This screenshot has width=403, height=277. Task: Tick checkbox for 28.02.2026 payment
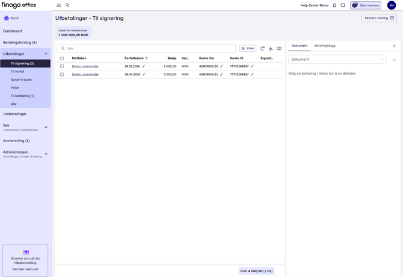62,66
